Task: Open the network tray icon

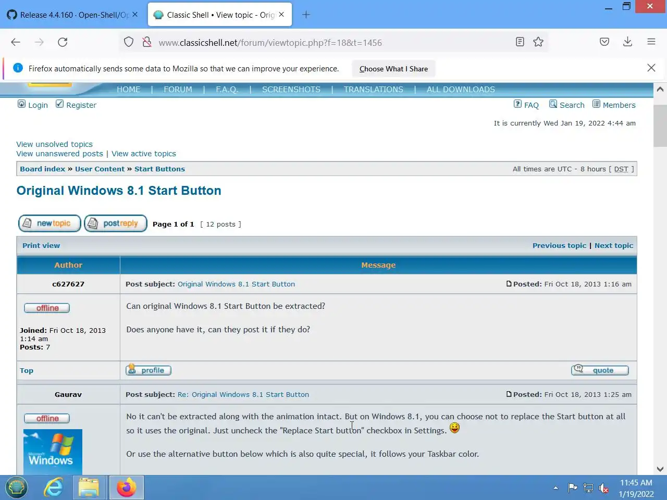Action: tap(588, 488)
